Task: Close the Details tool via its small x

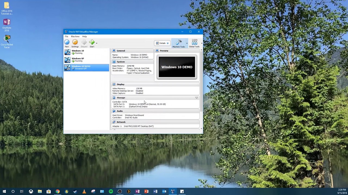Action: tap(168, 43)
